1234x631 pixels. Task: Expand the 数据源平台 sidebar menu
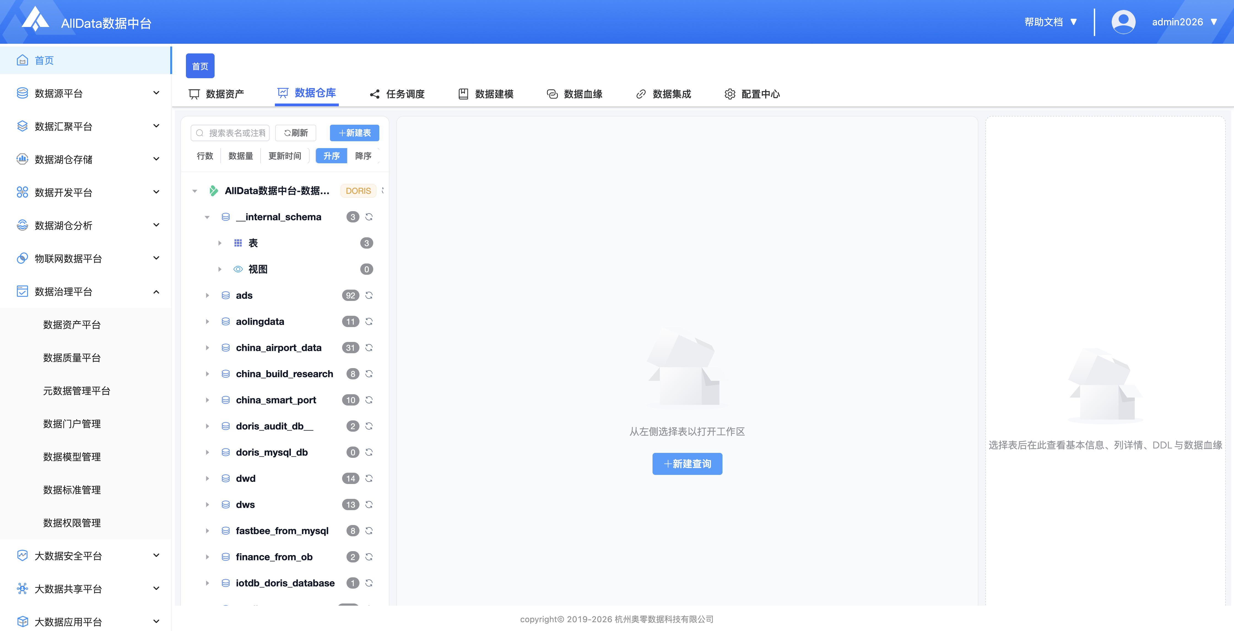click(x=156, y=93)
